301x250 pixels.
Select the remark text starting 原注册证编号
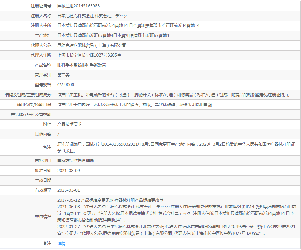(176, 147)
